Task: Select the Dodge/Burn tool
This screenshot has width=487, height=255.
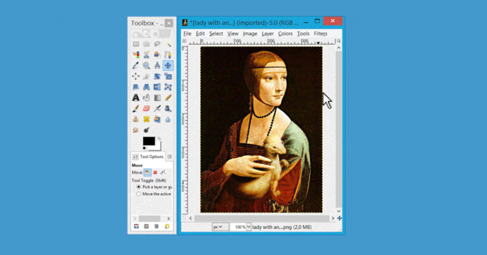Action: click(146, 130)
